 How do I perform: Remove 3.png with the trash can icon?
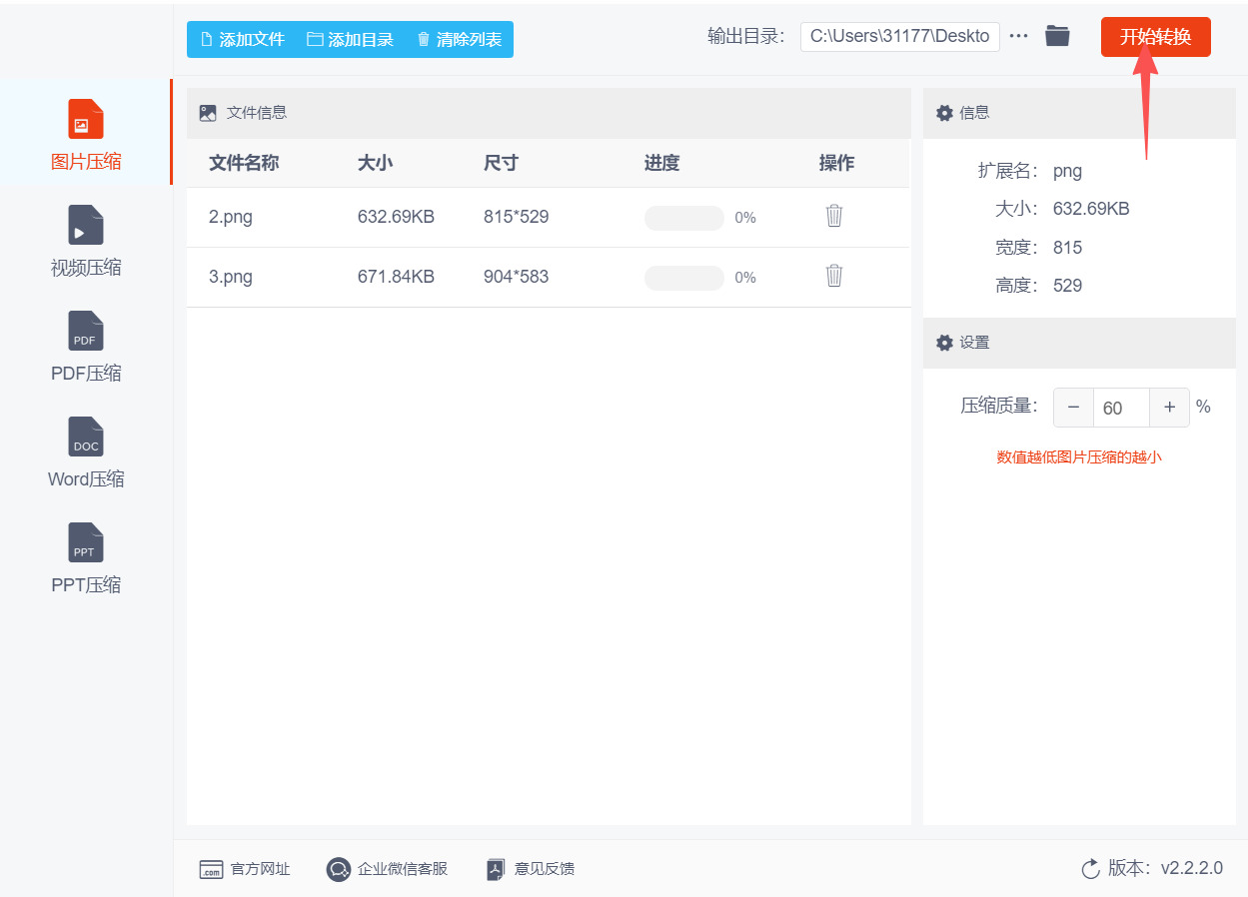coord(834,277)
